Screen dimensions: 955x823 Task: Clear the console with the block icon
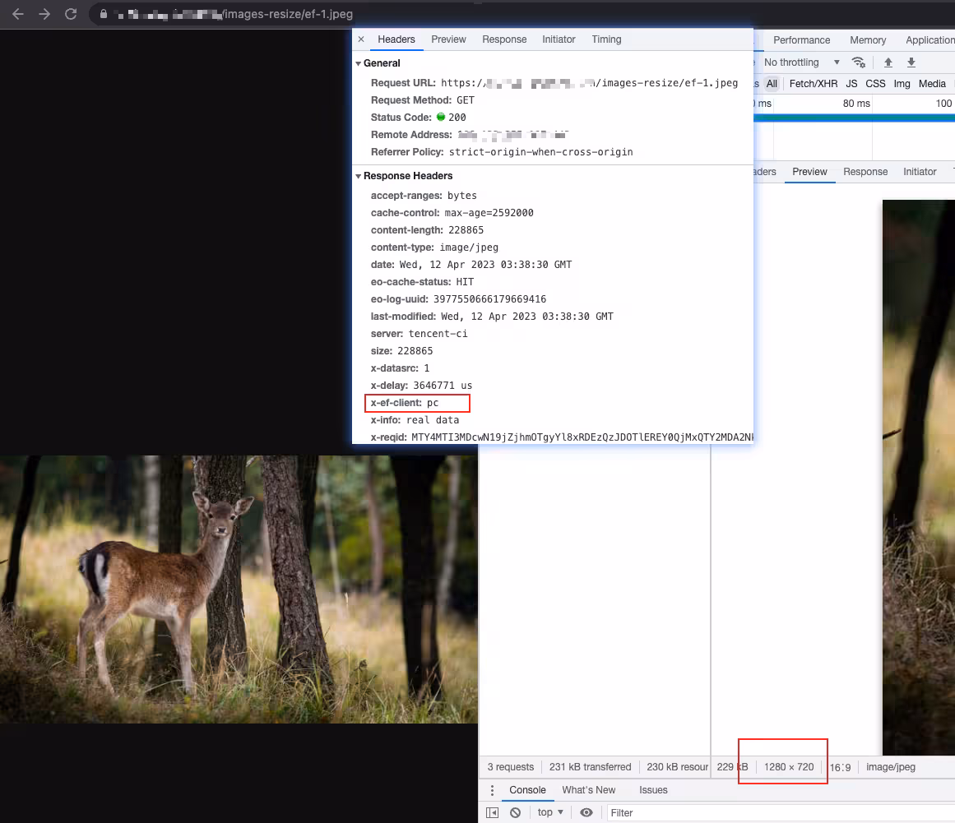515,812
